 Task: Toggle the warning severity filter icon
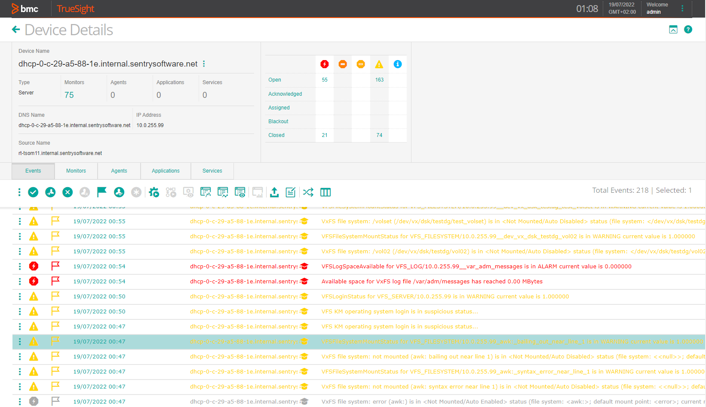(x=379, y=64)
